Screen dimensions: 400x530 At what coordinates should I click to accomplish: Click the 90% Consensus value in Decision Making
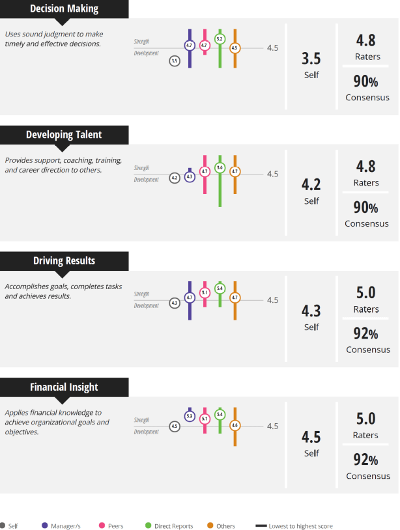(367, 82)
